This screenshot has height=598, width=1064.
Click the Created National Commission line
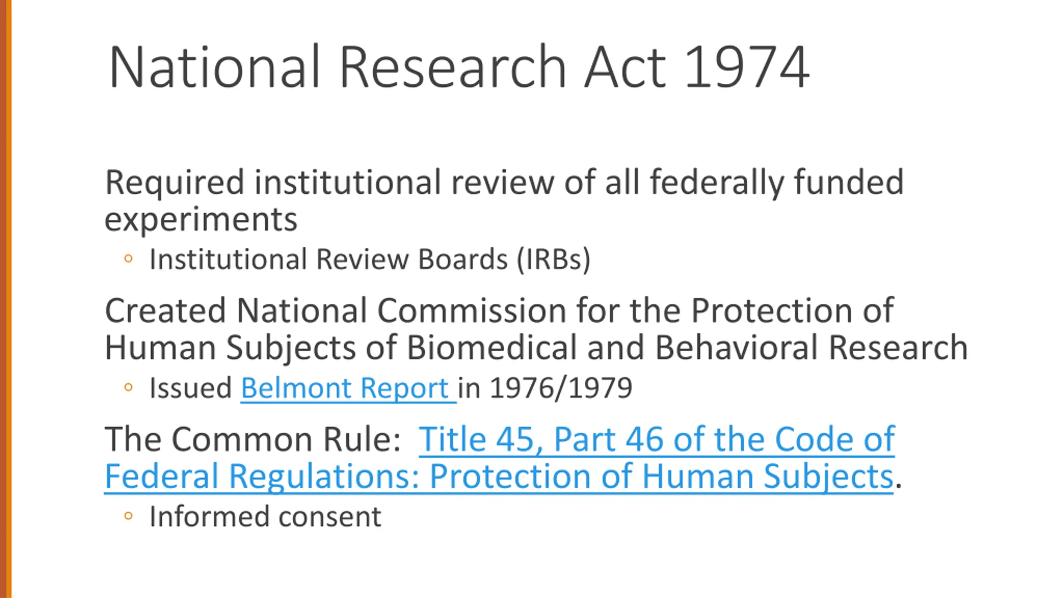click(499, 310)
